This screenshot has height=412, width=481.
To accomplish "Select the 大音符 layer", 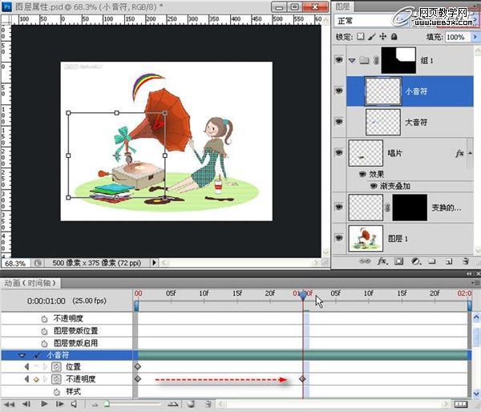I will tap(414, 123).
